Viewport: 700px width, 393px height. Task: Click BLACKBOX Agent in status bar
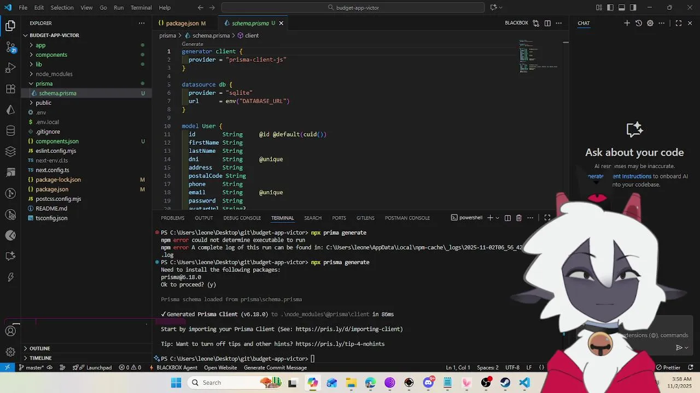pos(173,367)
